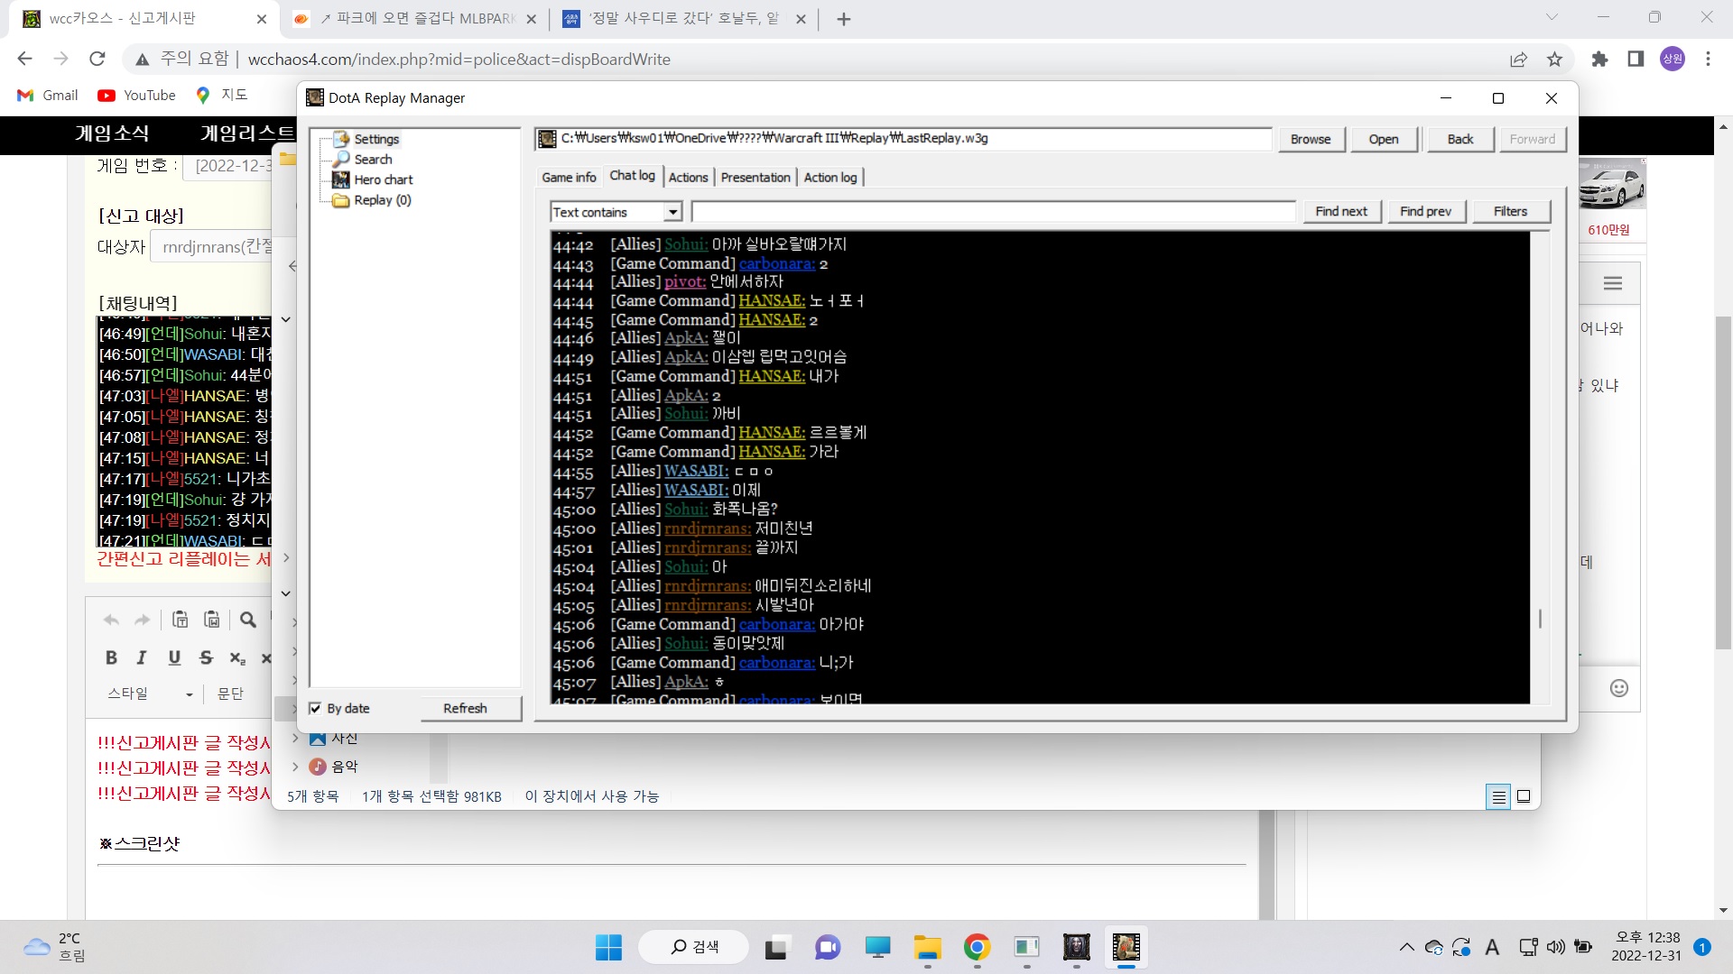Click the Undo icon in web editor

pos(111,620)
